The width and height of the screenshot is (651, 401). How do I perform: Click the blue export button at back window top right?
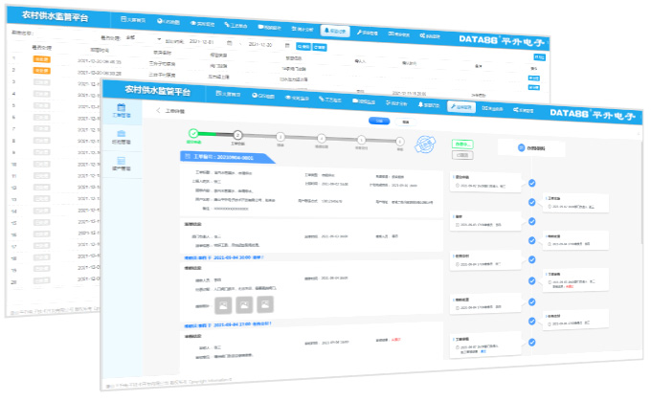click(539, 56)
